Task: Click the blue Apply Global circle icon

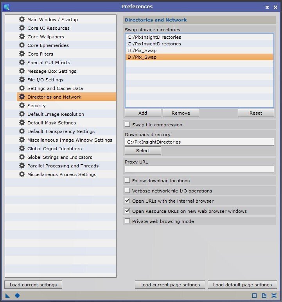Action: (x=17, y=295)
